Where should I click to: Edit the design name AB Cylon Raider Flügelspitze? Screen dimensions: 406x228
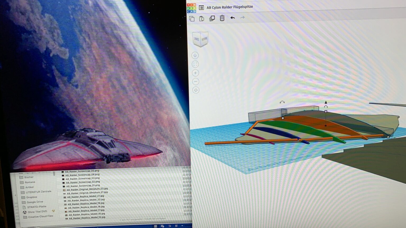tap(230, 7)
